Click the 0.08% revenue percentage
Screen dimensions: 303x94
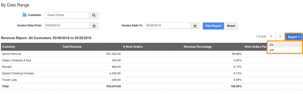238,80
